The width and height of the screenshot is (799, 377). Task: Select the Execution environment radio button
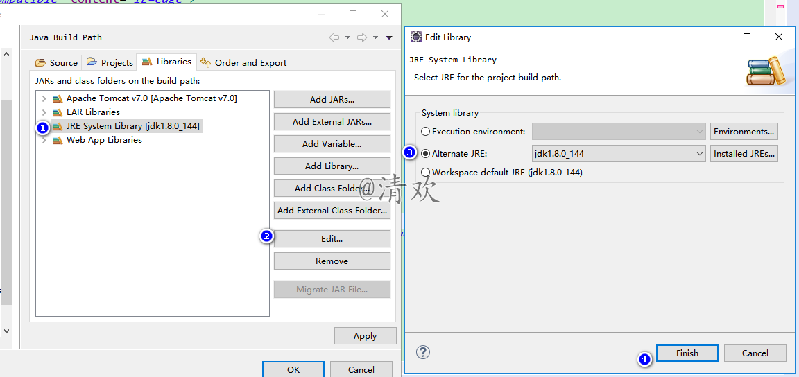(x=425, y=132)
